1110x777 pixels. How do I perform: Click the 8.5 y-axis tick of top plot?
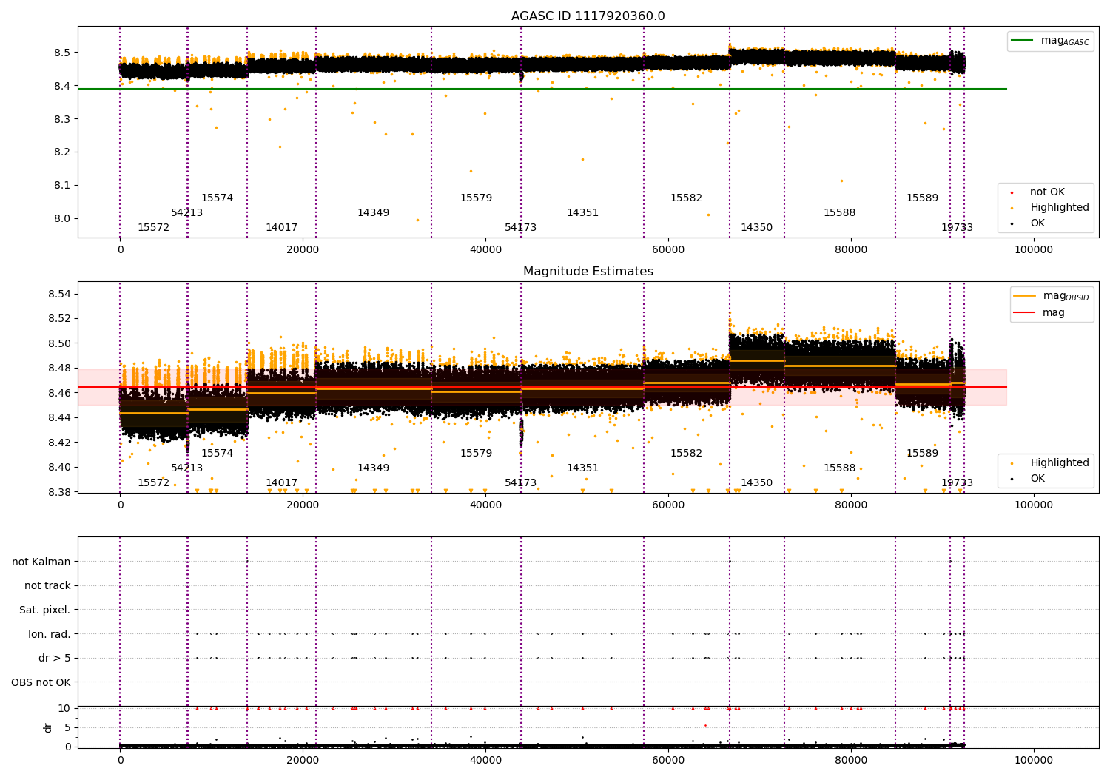coord(62,53)
